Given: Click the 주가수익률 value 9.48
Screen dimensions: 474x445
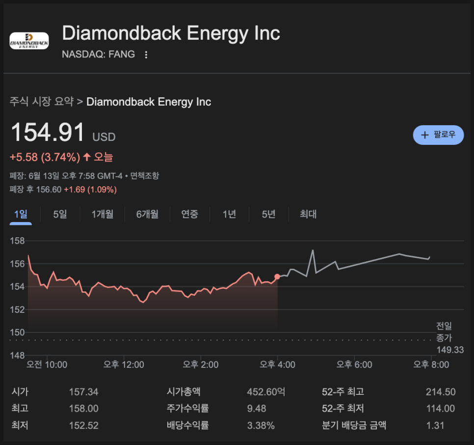Looking at the screenshot, I should 257,409.
